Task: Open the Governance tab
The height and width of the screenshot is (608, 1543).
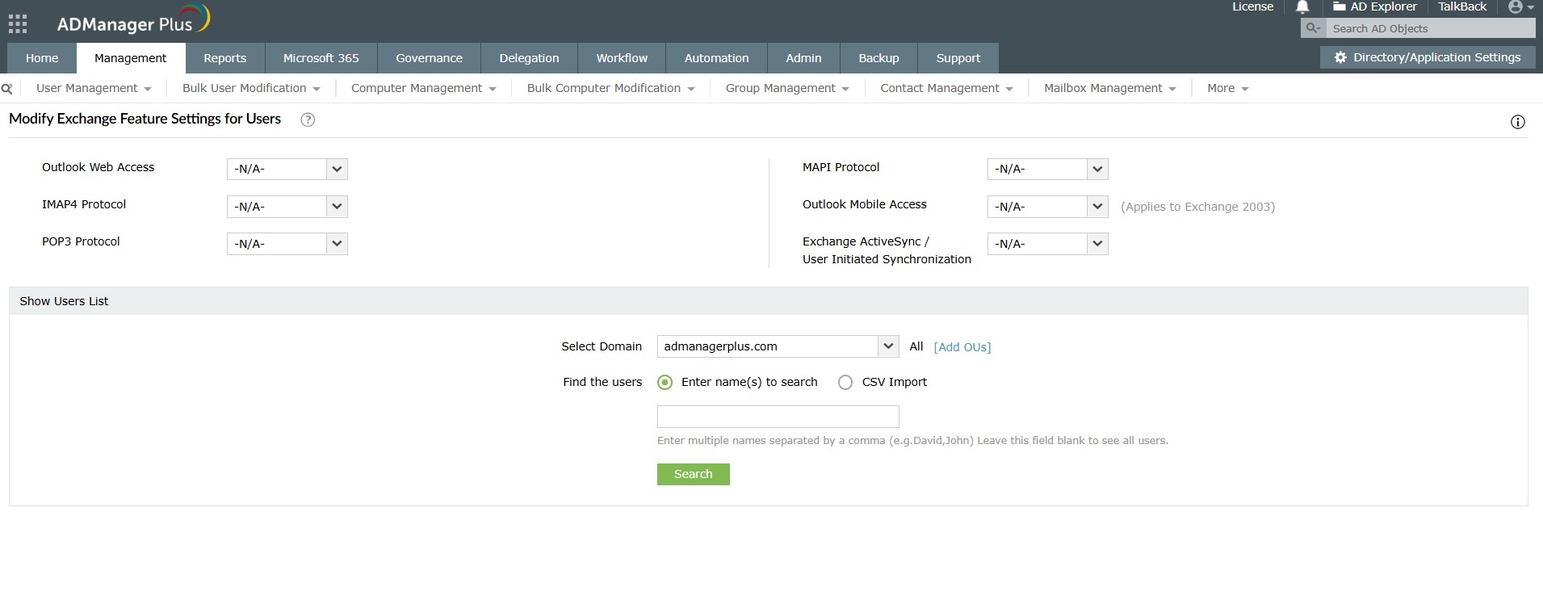Action: (x=429, y=58)
